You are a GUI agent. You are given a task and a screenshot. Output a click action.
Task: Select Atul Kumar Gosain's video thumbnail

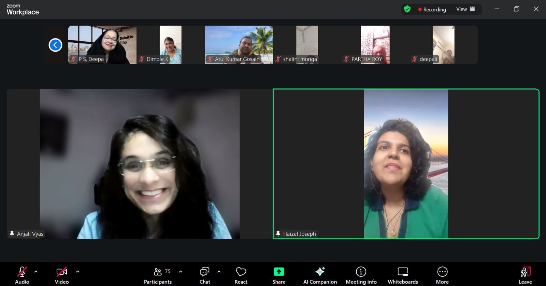239,45
